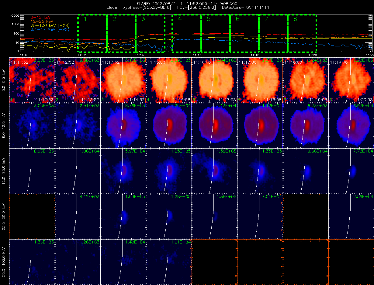The height and width of the screenshot is (285, 374).
Task: Select the 50-100 keV image with peak 1.40E+04
Action: 123,262
